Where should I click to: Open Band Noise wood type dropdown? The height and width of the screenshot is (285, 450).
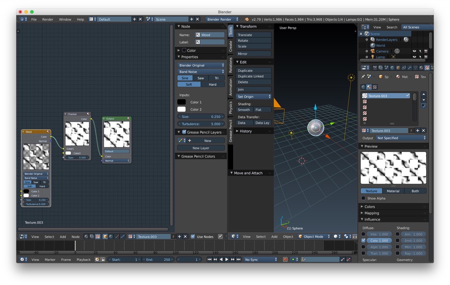(201, 72)
